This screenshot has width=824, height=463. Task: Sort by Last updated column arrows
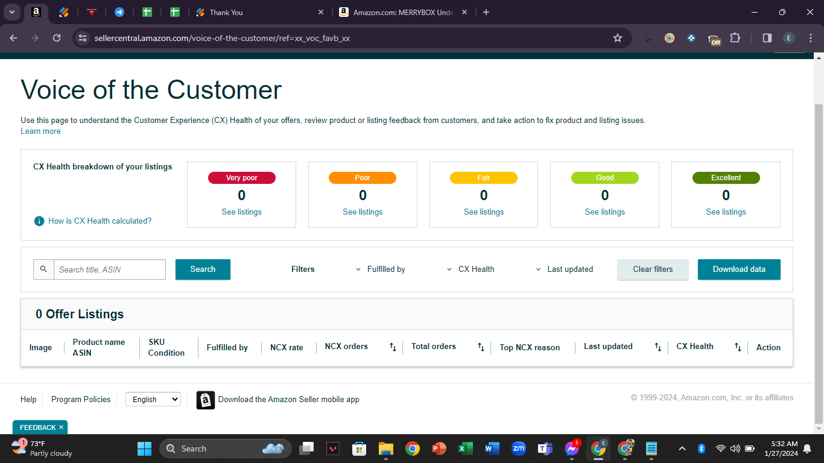(x=658, y=347)
